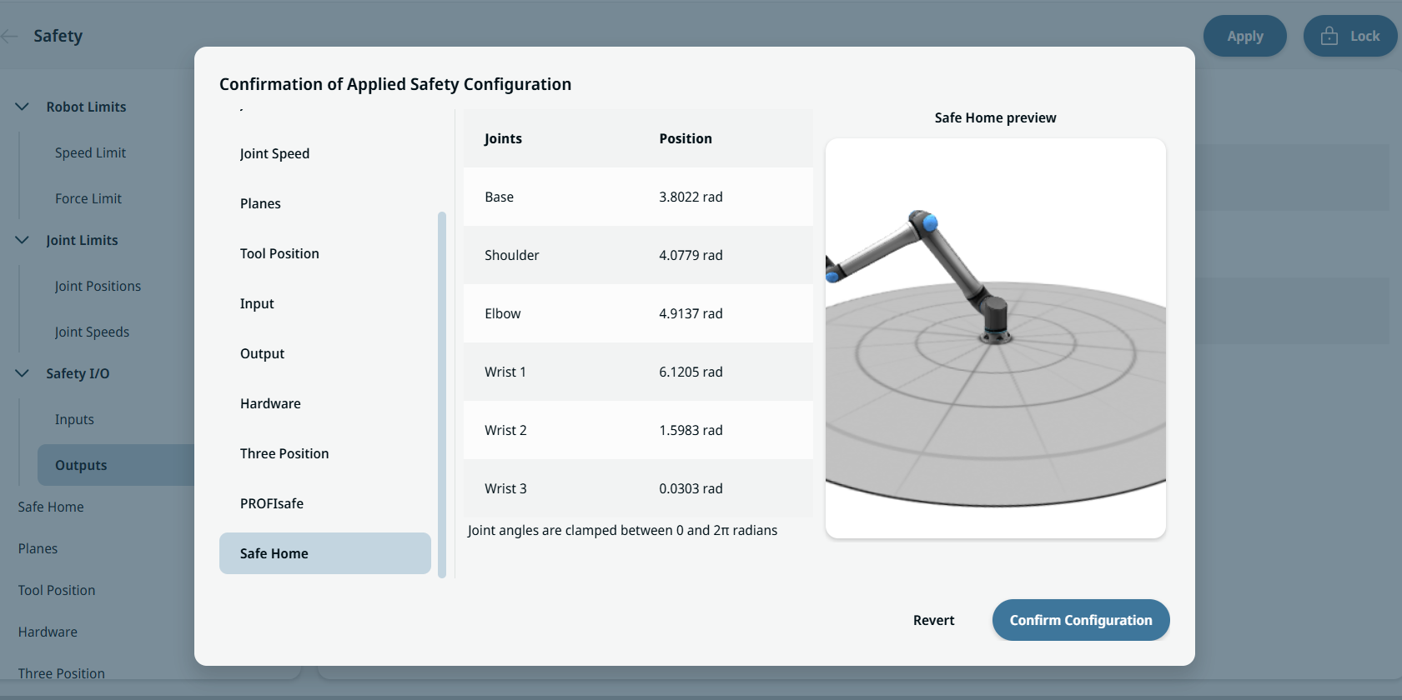Screen dimensions: 1402x700
Task: Click the Revert button
Action: point(933,620)
